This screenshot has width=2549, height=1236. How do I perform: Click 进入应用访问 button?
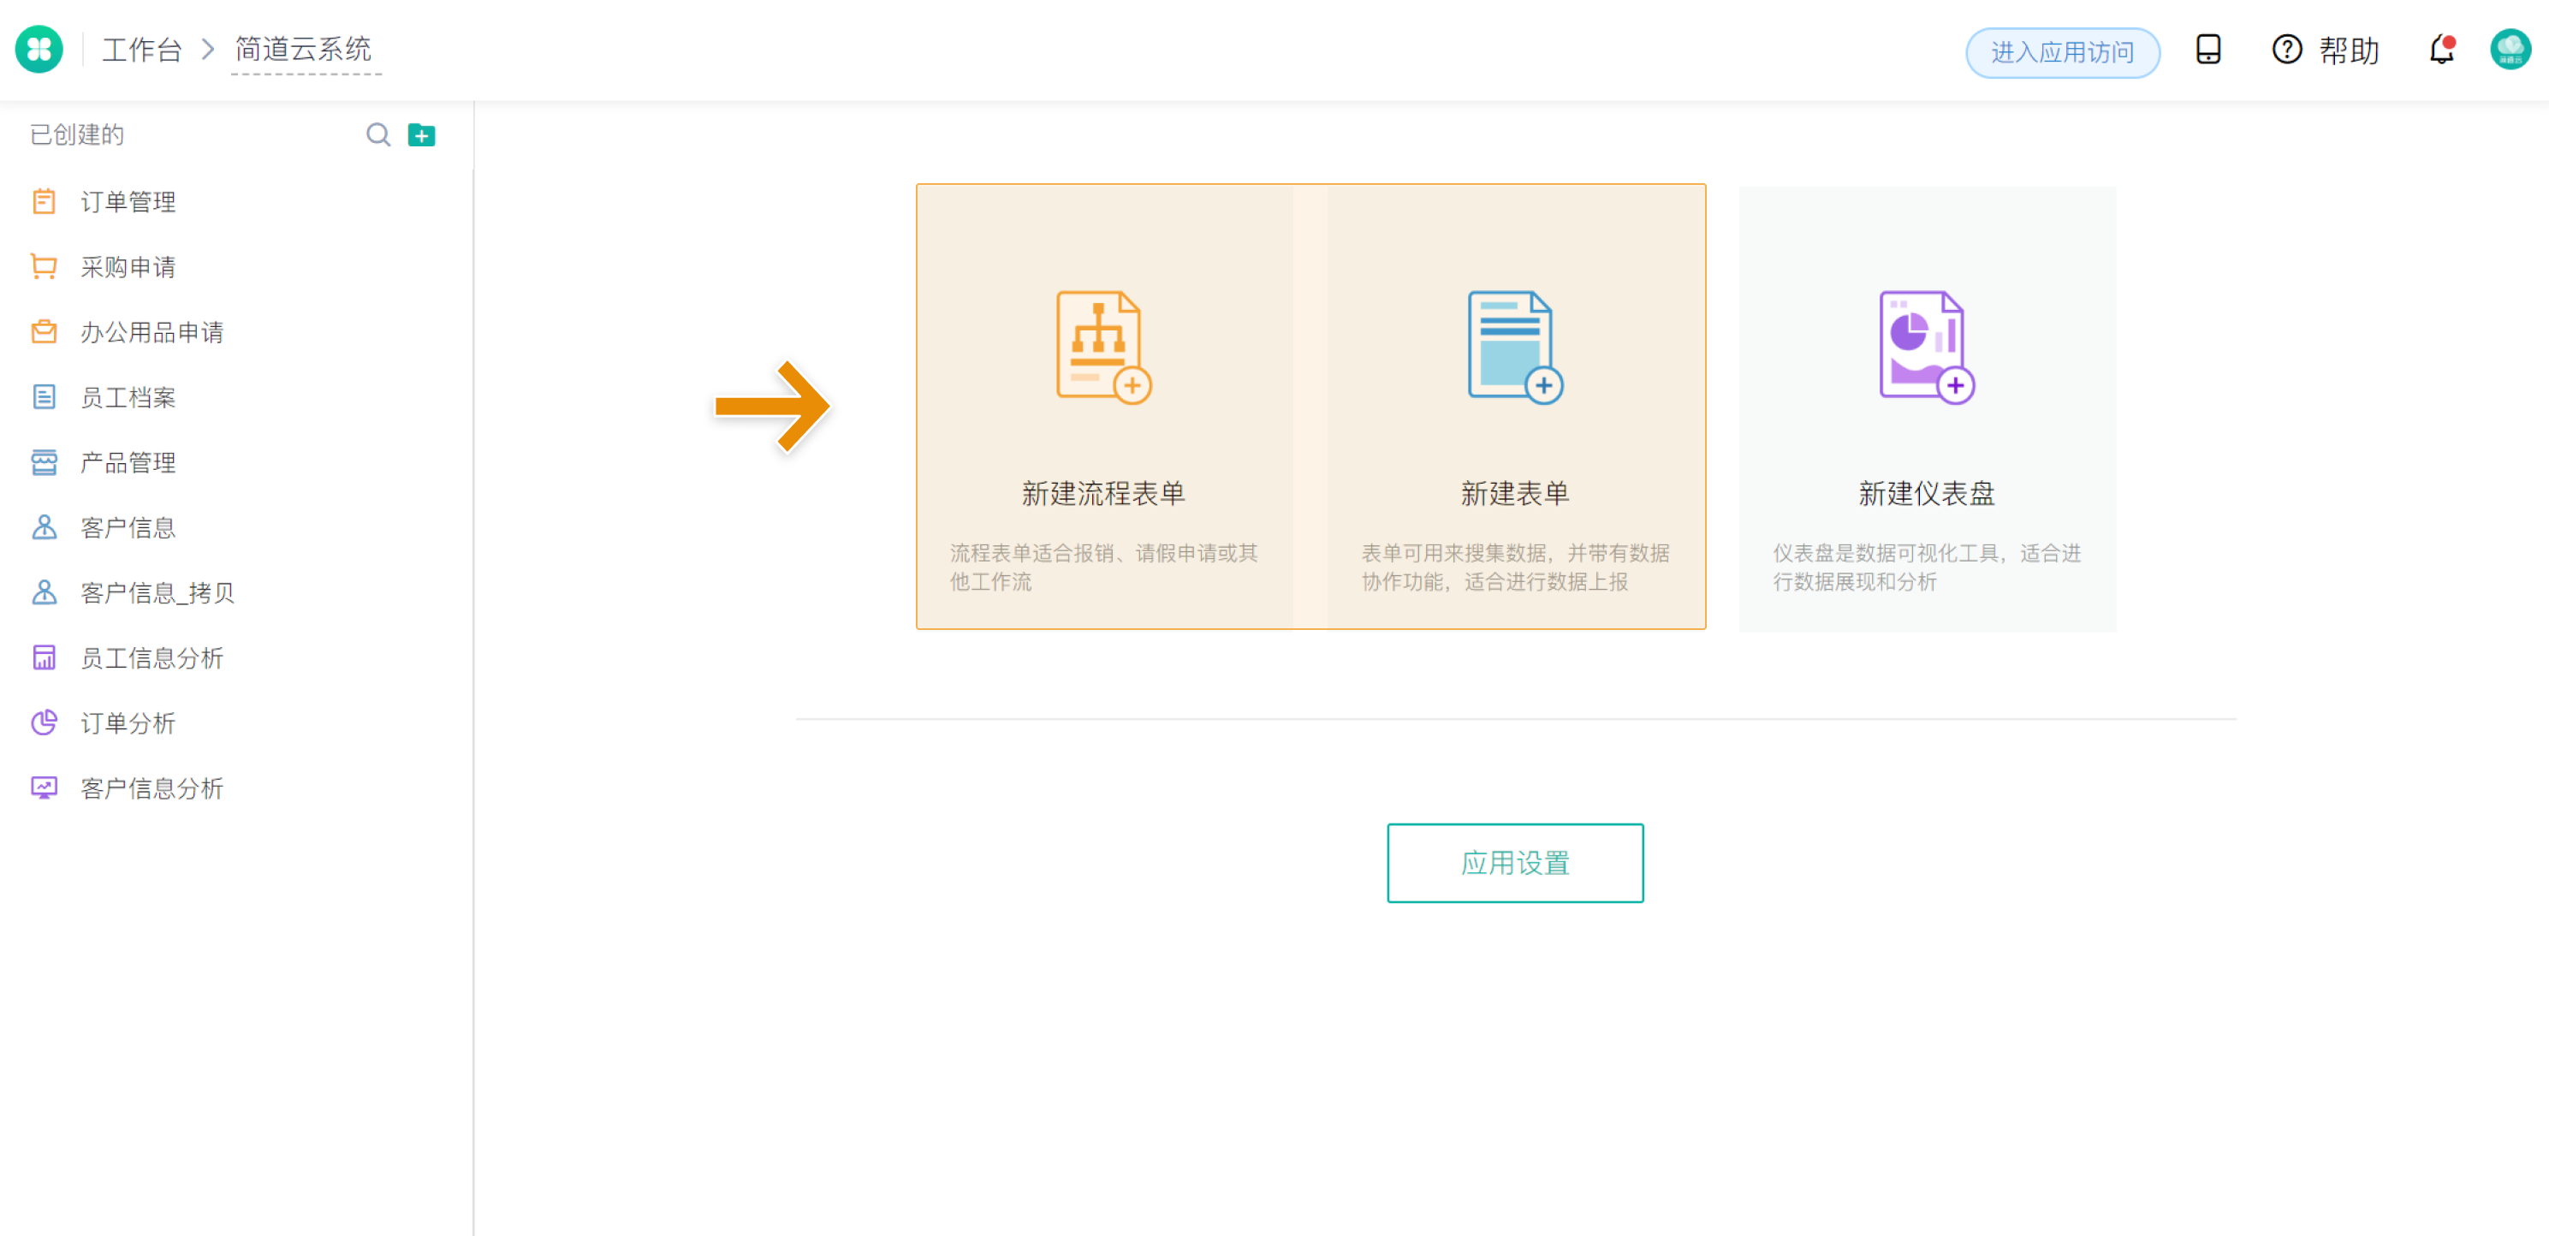(x=2062, y=52)
